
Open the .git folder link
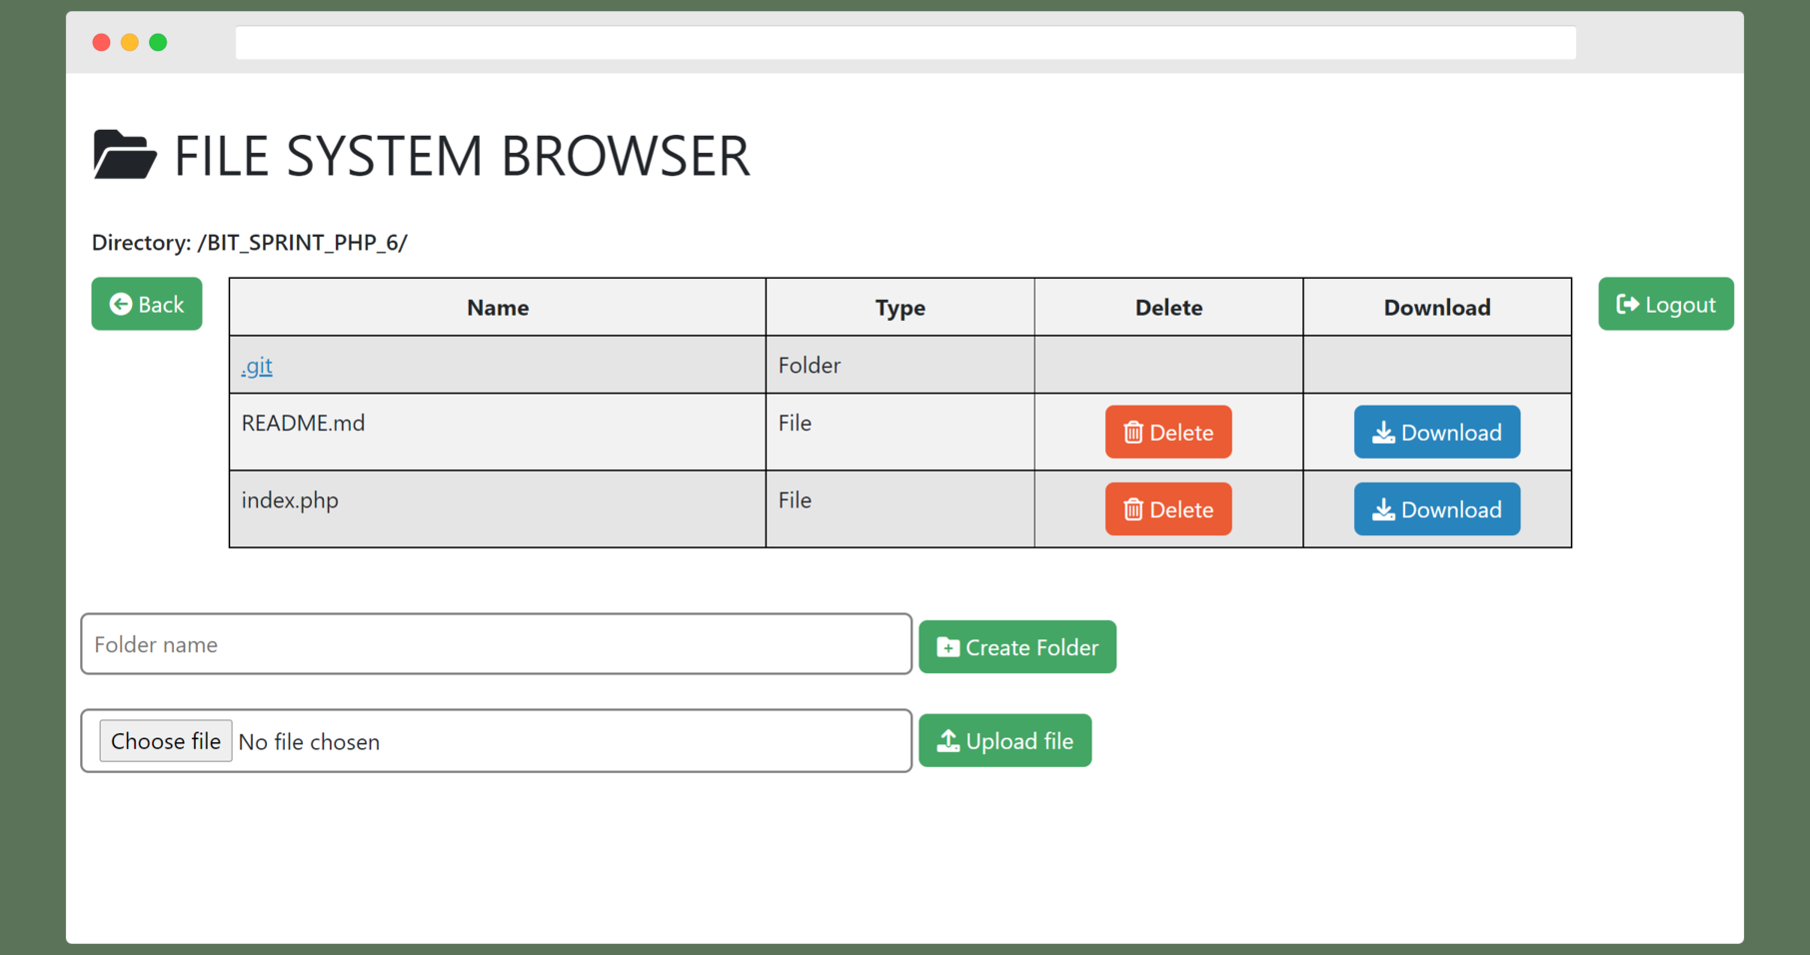pos(257,366)
